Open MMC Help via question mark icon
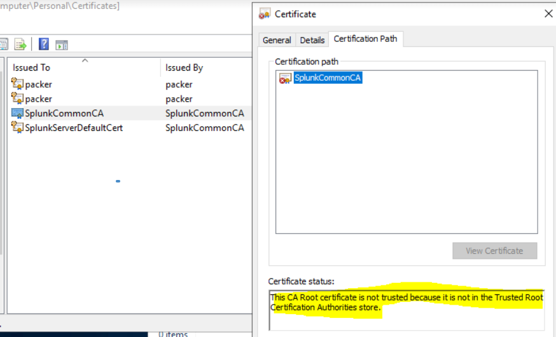 pos(44,45)
